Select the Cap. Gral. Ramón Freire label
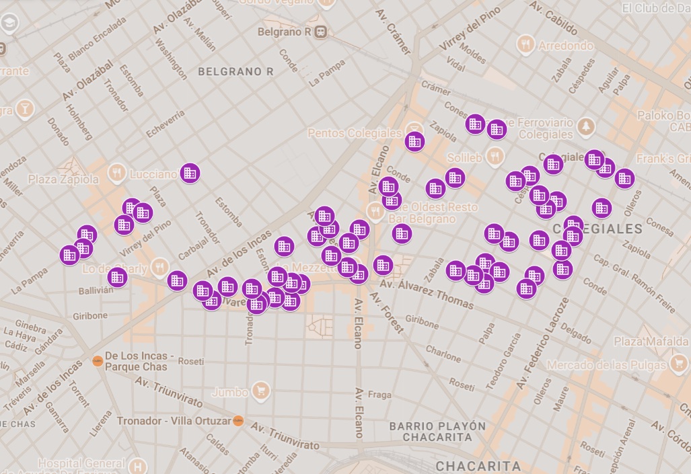 tap(634, 284)
